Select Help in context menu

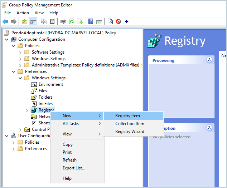[77, 178]
